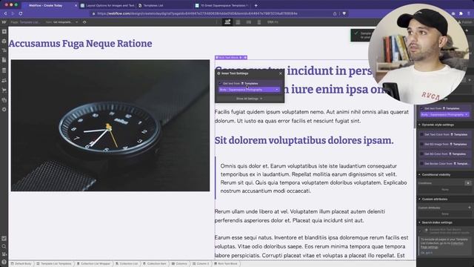Screen dimensions: 474x267
Task: Select Default Body breadcrumb
Action: click(x=21, y=264)
